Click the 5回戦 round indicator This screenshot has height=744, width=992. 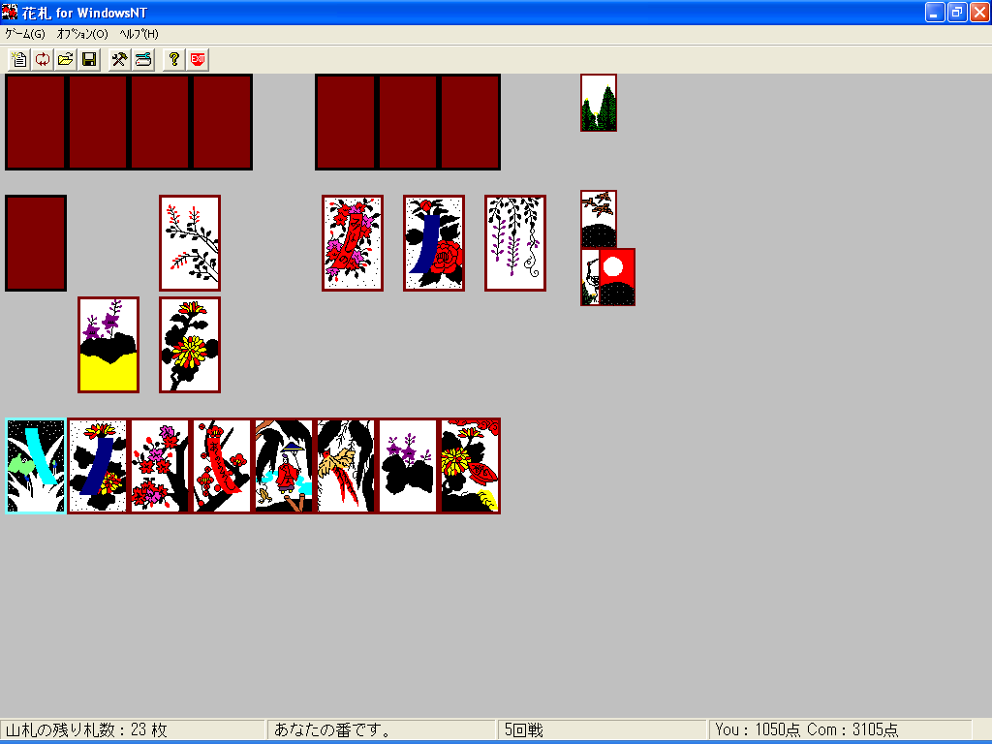click(x=524, y=729)
